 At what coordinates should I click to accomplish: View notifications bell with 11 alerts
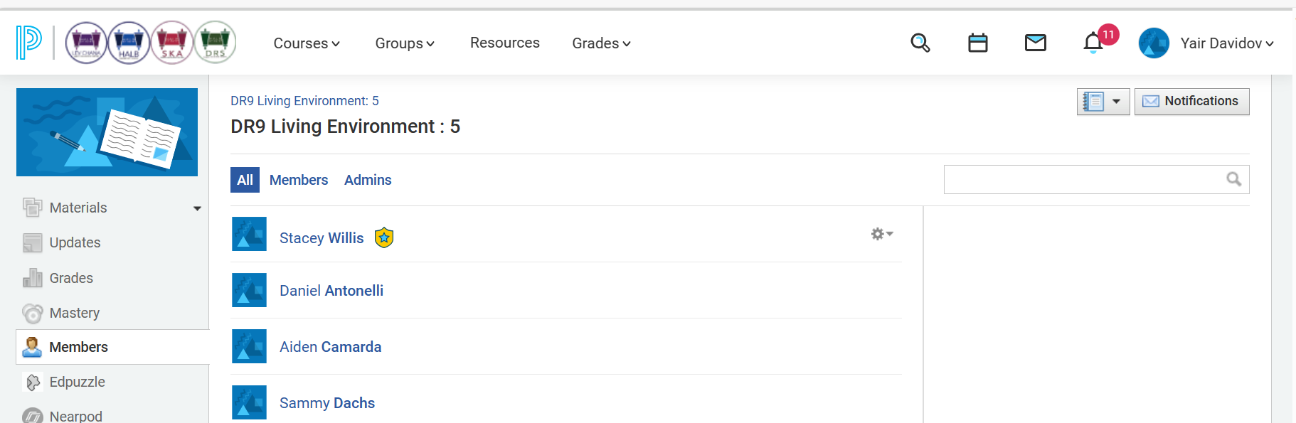click(1093, 43)
